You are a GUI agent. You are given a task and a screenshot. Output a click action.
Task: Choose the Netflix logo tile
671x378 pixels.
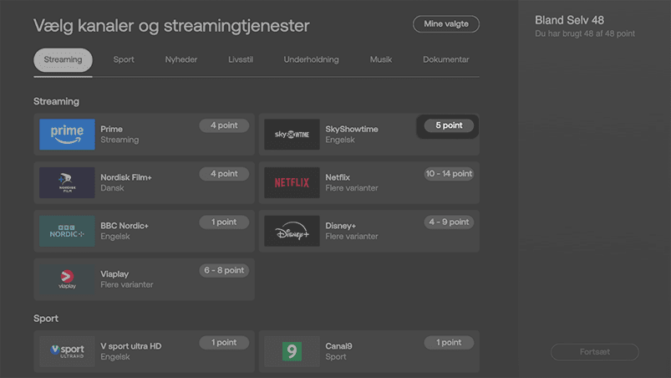click(x=292, y=182)
